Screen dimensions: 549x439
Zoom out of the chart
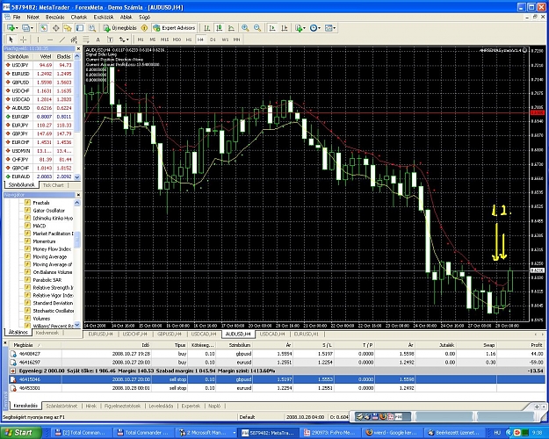257,28
